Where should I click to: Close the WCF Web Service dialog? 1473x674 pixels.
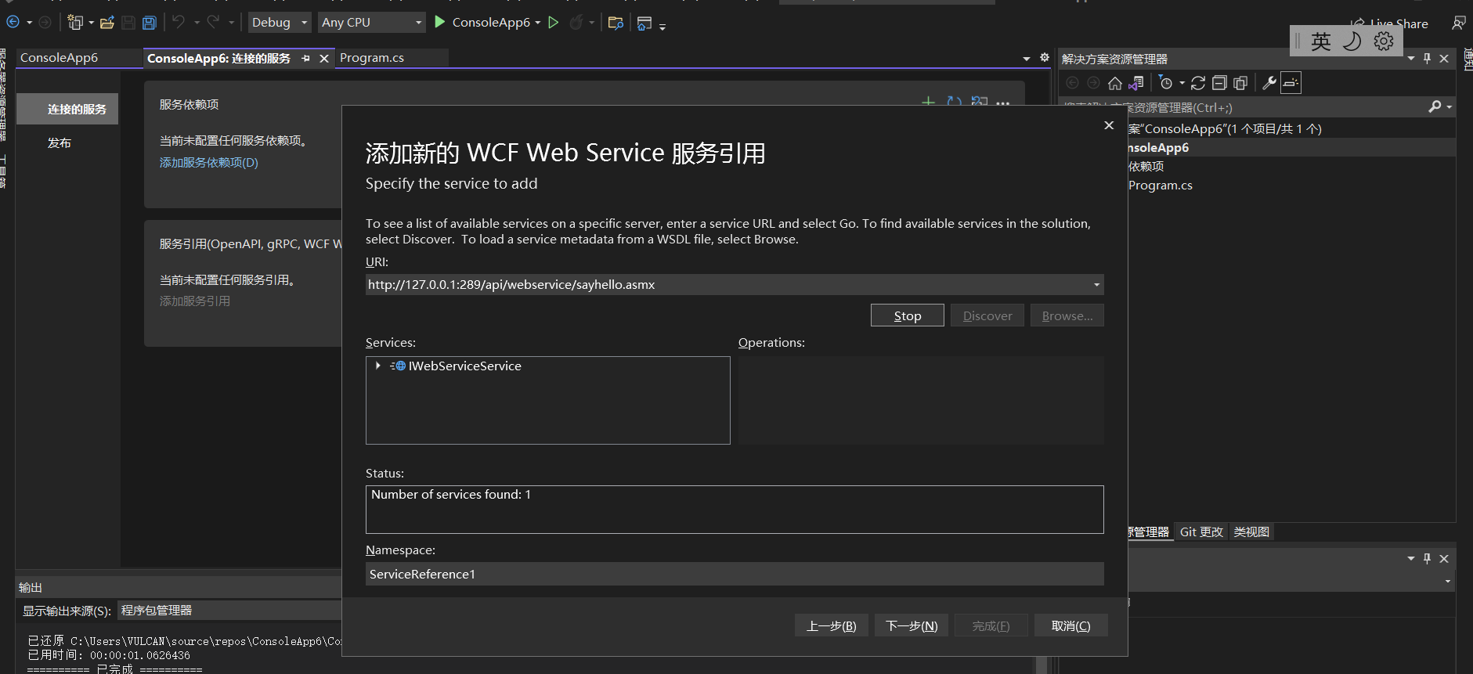(x=1109, y=125)
